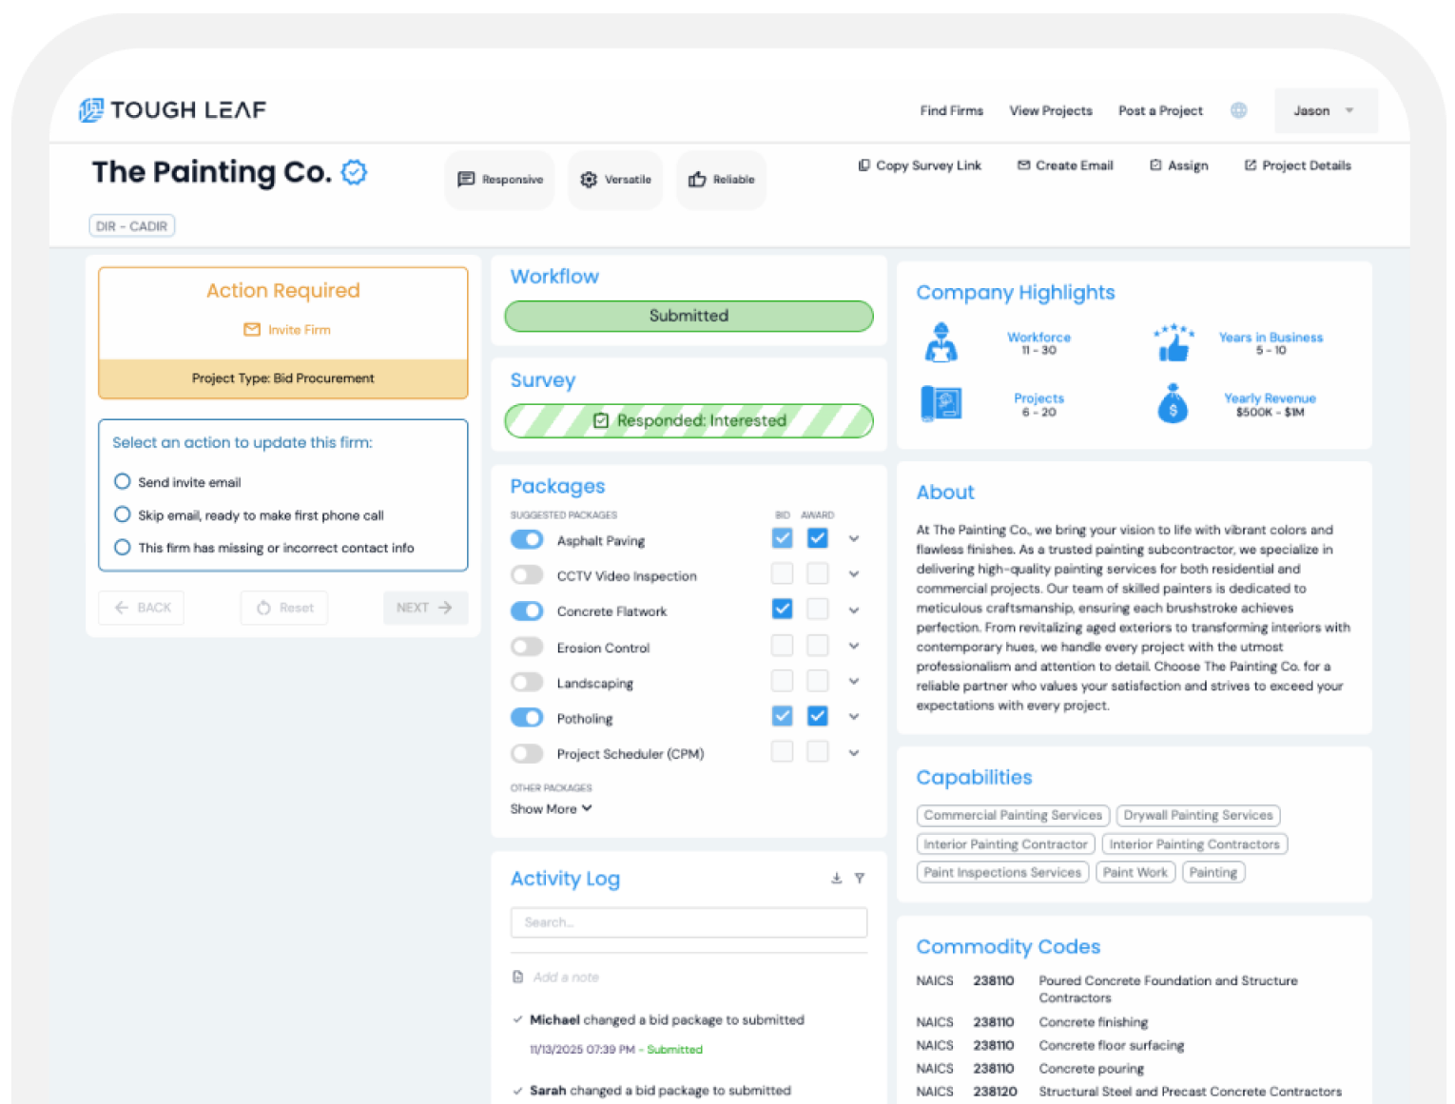Select Skip email, ready for phone call

[122, 514]
